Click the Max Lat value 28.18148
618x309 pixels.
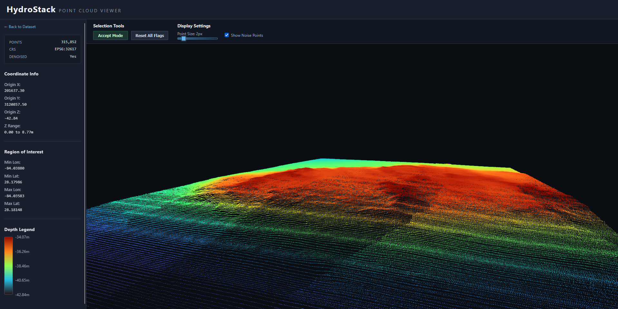(13, 209)
